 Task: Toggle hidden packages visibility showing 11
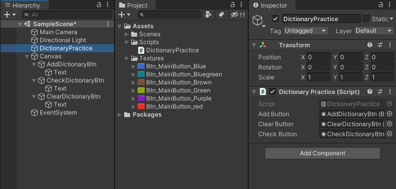coord(238,15)
